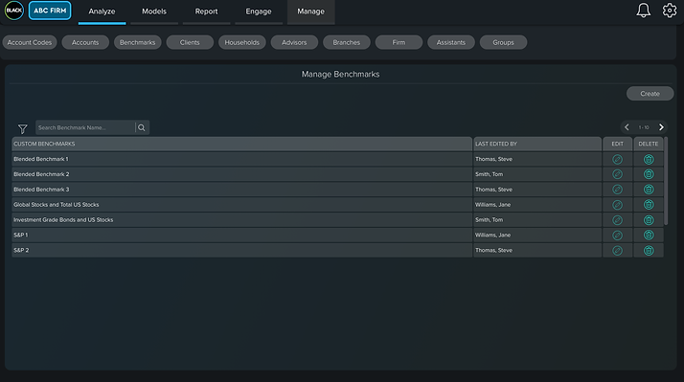Open the Groups section
The width and height of the screenshot is (684, 382).
pyautogui.click(x=503, y=42)
